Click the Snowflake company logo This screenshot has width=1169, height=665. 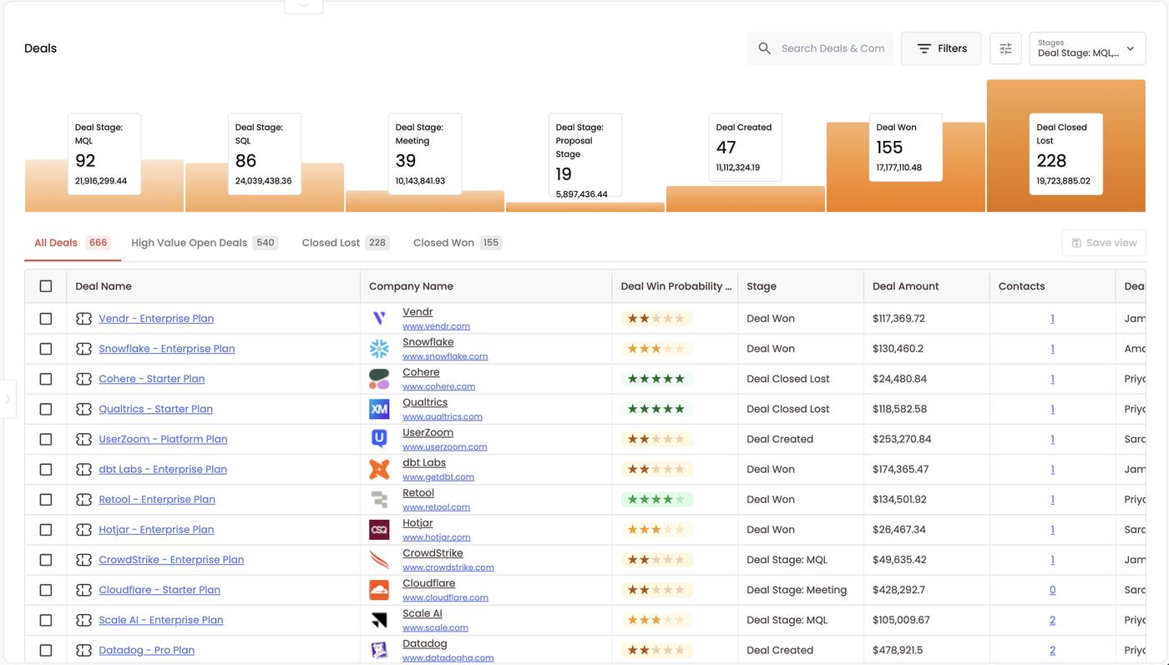[x=379, y=349]
